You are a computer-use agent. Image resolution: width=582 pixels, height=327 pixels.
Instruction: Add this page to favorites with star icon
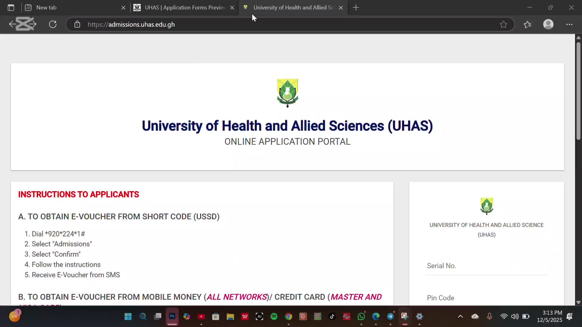pyautogui.click(x=503, y=24)
